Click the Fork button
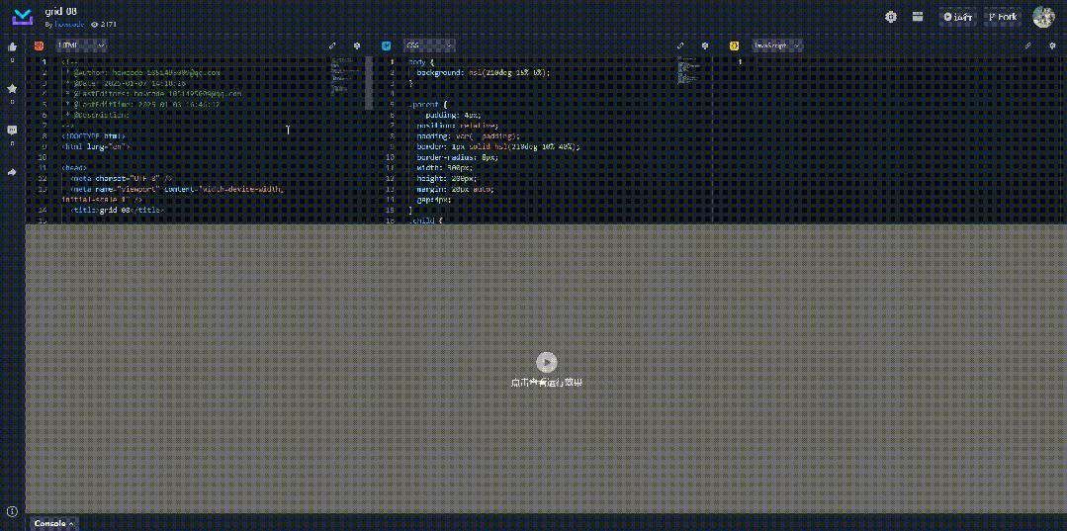1067x531 pixels. pos(1003,17)
